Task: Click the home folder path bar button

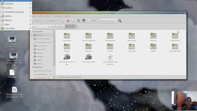Action: [70, 27]
